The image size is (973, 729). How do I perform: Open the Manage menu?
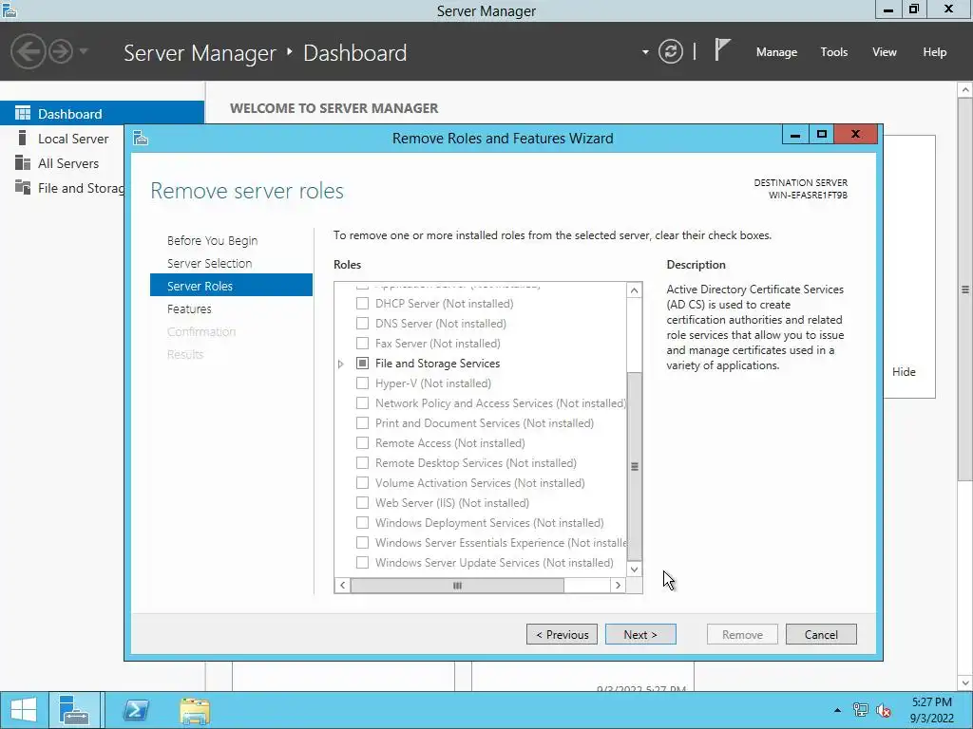(x=776, y=52)
